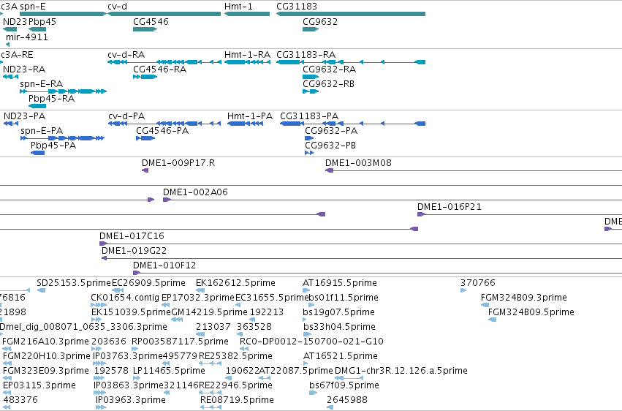Click the CG9632-RA transcript glyph
Screen dimensions: 622x411
point(311,77)
